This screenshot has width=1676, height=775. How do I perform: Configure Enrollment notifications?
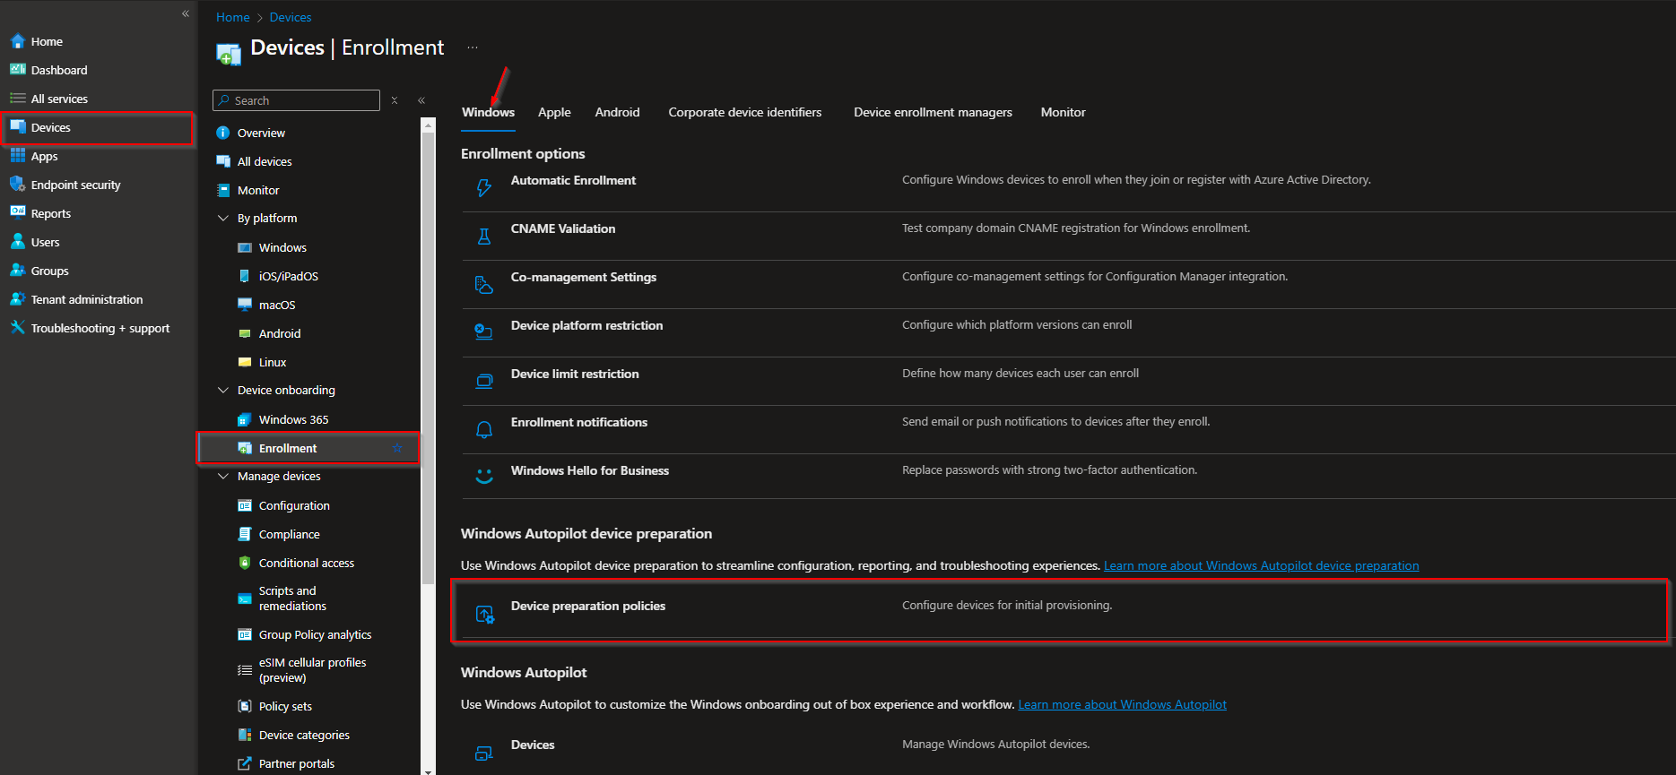pos(578,422)
